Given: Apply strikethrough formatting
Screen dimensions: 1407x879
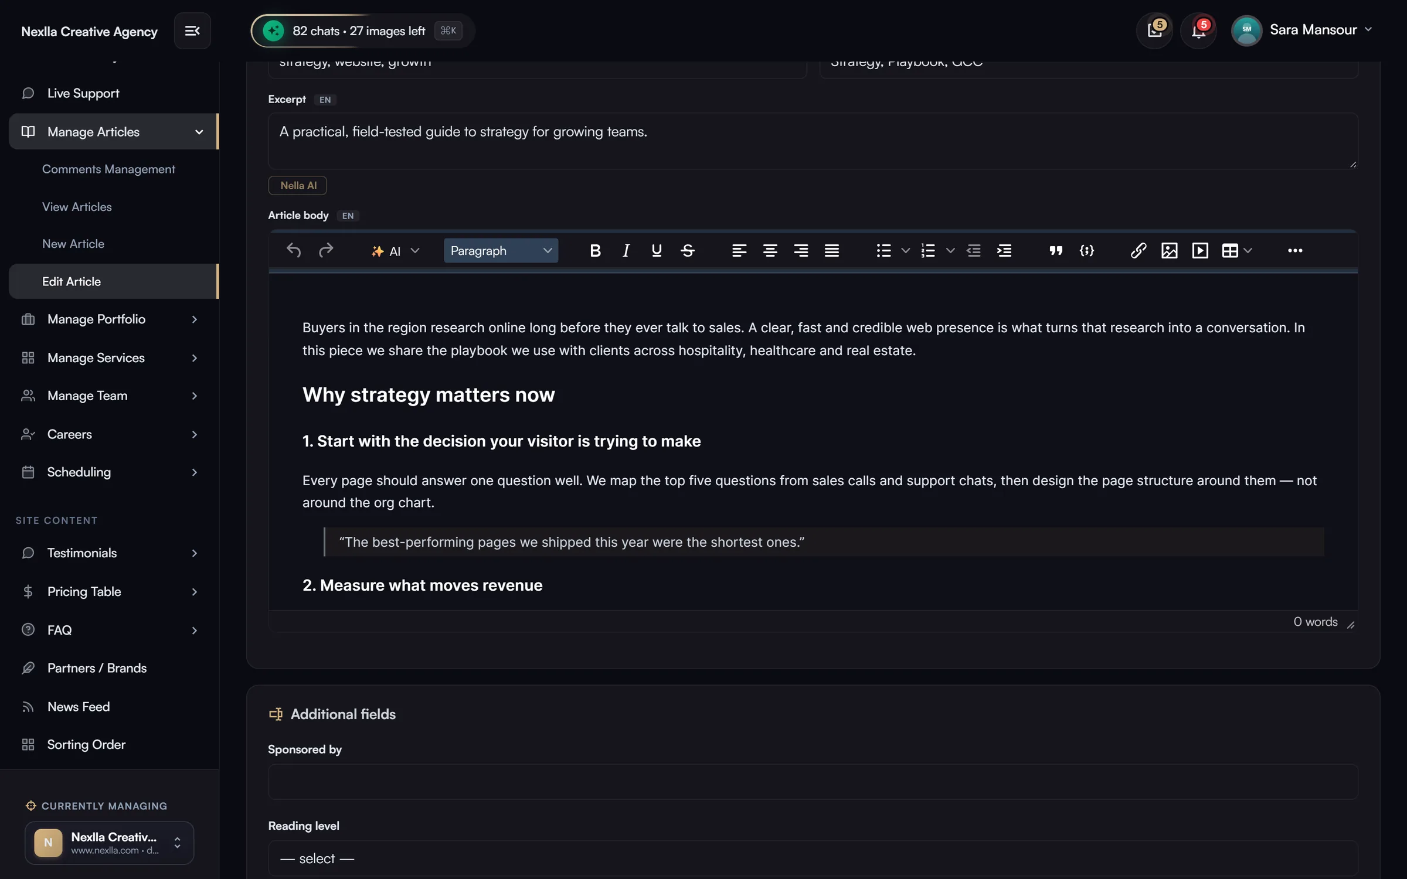Looking at the screenshot, I should tap(688, 251).
